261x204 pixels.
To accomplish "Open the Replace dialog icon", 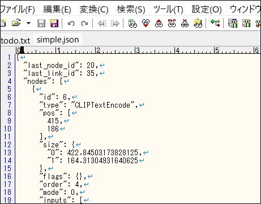I will pyautogui.click(x=172, y=23).
